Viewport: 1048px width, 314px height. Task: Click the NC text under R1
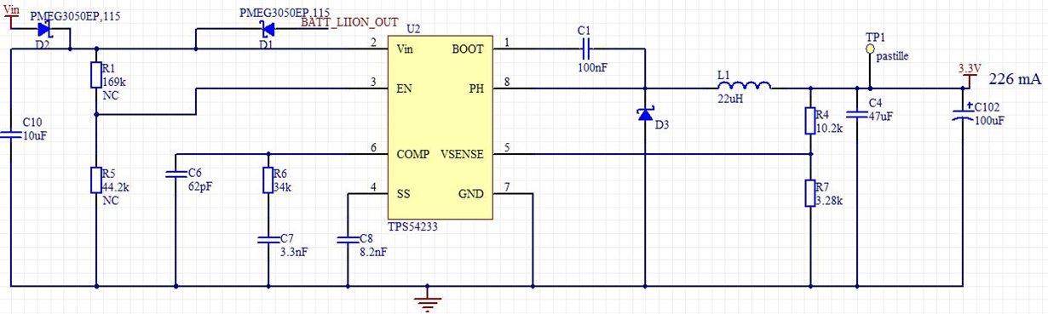tap(110, 95)
